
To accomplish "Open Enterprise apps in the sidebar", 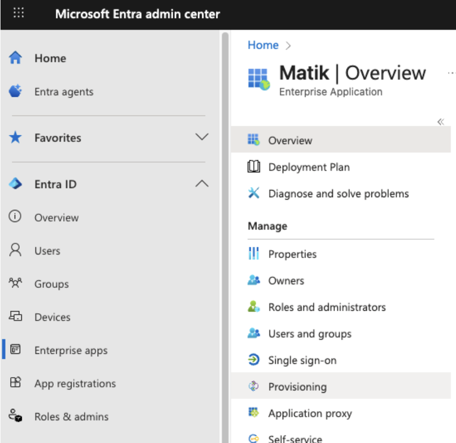I will pos(70,350).
